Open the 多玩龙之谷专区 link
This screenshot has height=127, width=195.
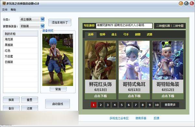point(119,118)
